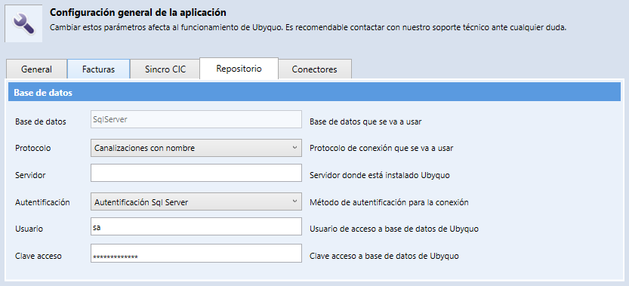Switch to the General tab
Viewport: 629px width, 286px height.
pos(36,69)
